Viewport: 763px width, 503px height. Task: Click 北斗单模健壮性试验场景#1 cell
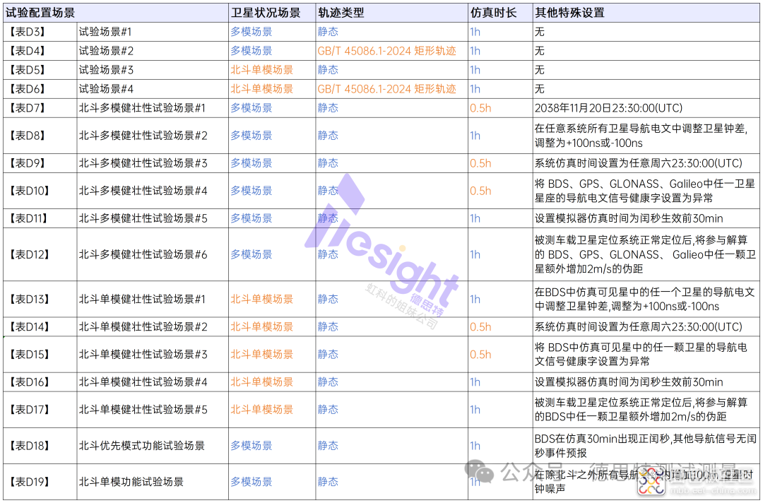pos(153,299)
